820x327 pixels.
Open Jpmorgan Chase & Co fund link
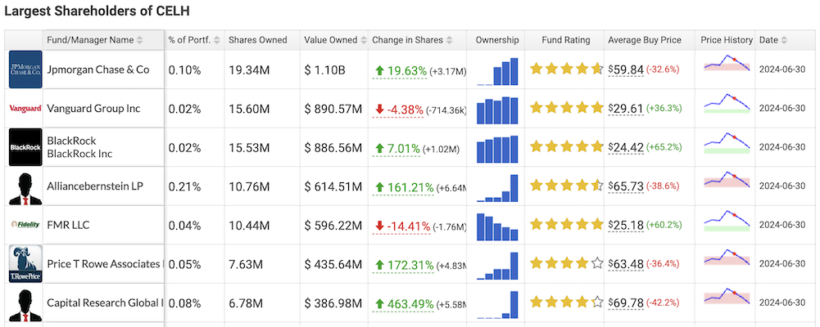point(98,69)
